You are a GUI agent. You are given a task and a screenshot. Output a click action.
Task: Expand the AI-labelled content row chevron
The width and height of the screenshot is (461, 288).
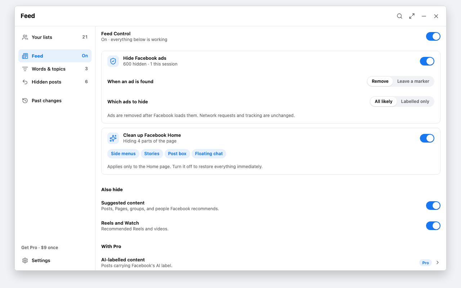point(438,262)
